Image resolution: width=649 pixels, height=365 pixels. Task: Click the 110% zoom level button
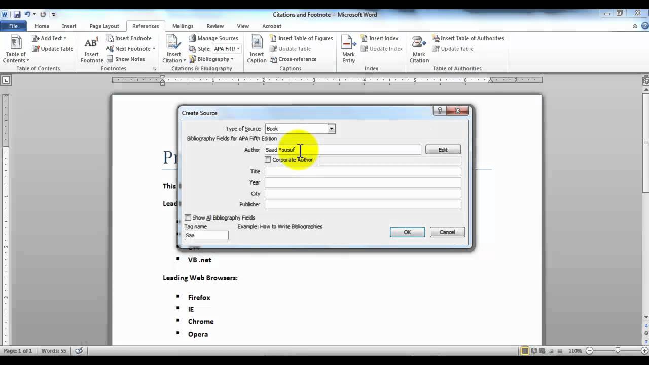pyautogui.click(x=575, y=351)
